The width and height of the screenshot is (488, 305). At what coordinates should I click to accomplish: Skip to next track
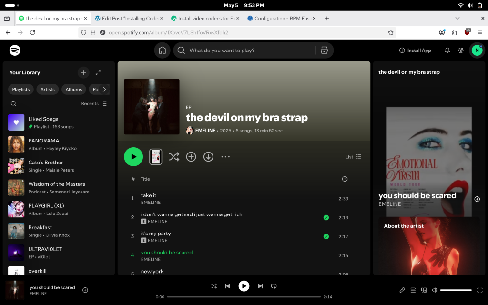260,286
